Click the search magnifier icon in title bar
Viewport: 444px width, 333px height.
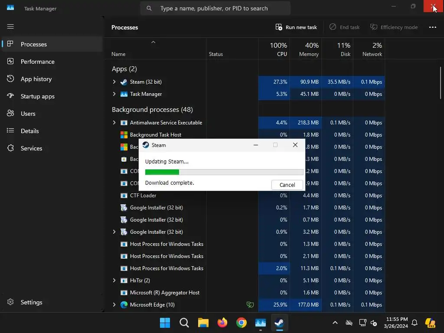click(149, 8)
